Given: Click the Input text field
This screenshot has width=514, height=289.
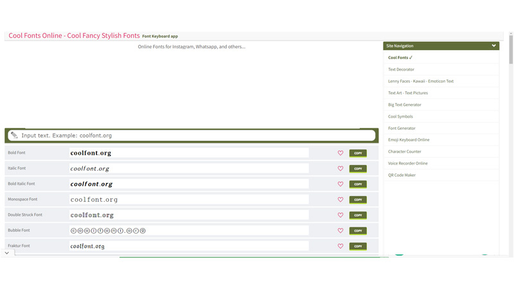Looking at the screenshot, I should coord(191,136).
